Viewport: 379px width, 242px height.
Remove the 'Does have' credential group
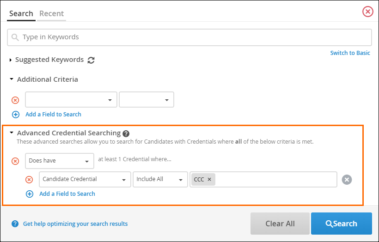click(x=15, y=161)
